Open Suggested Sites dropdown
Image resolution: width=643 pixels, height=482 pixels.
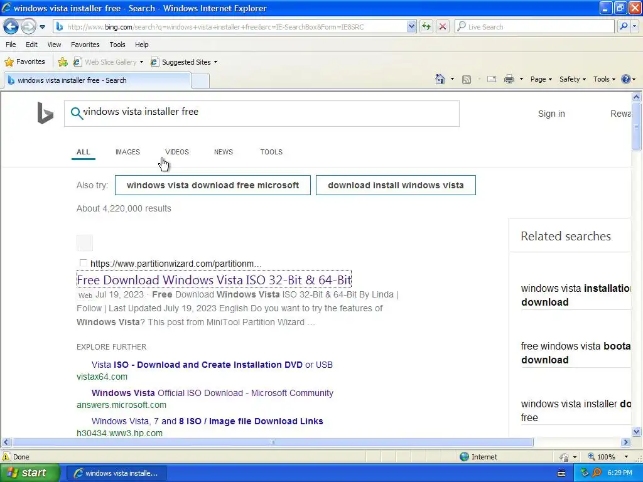pyautogui.click(x=184, y=62)
